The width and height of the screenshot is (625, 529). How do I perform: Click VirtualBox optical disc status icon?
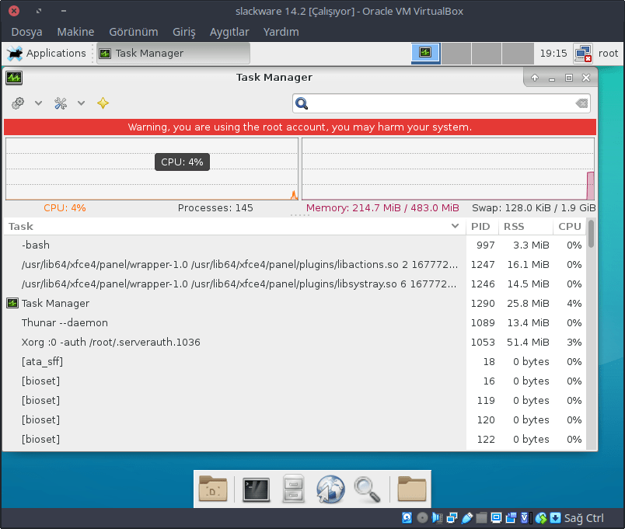422,518
